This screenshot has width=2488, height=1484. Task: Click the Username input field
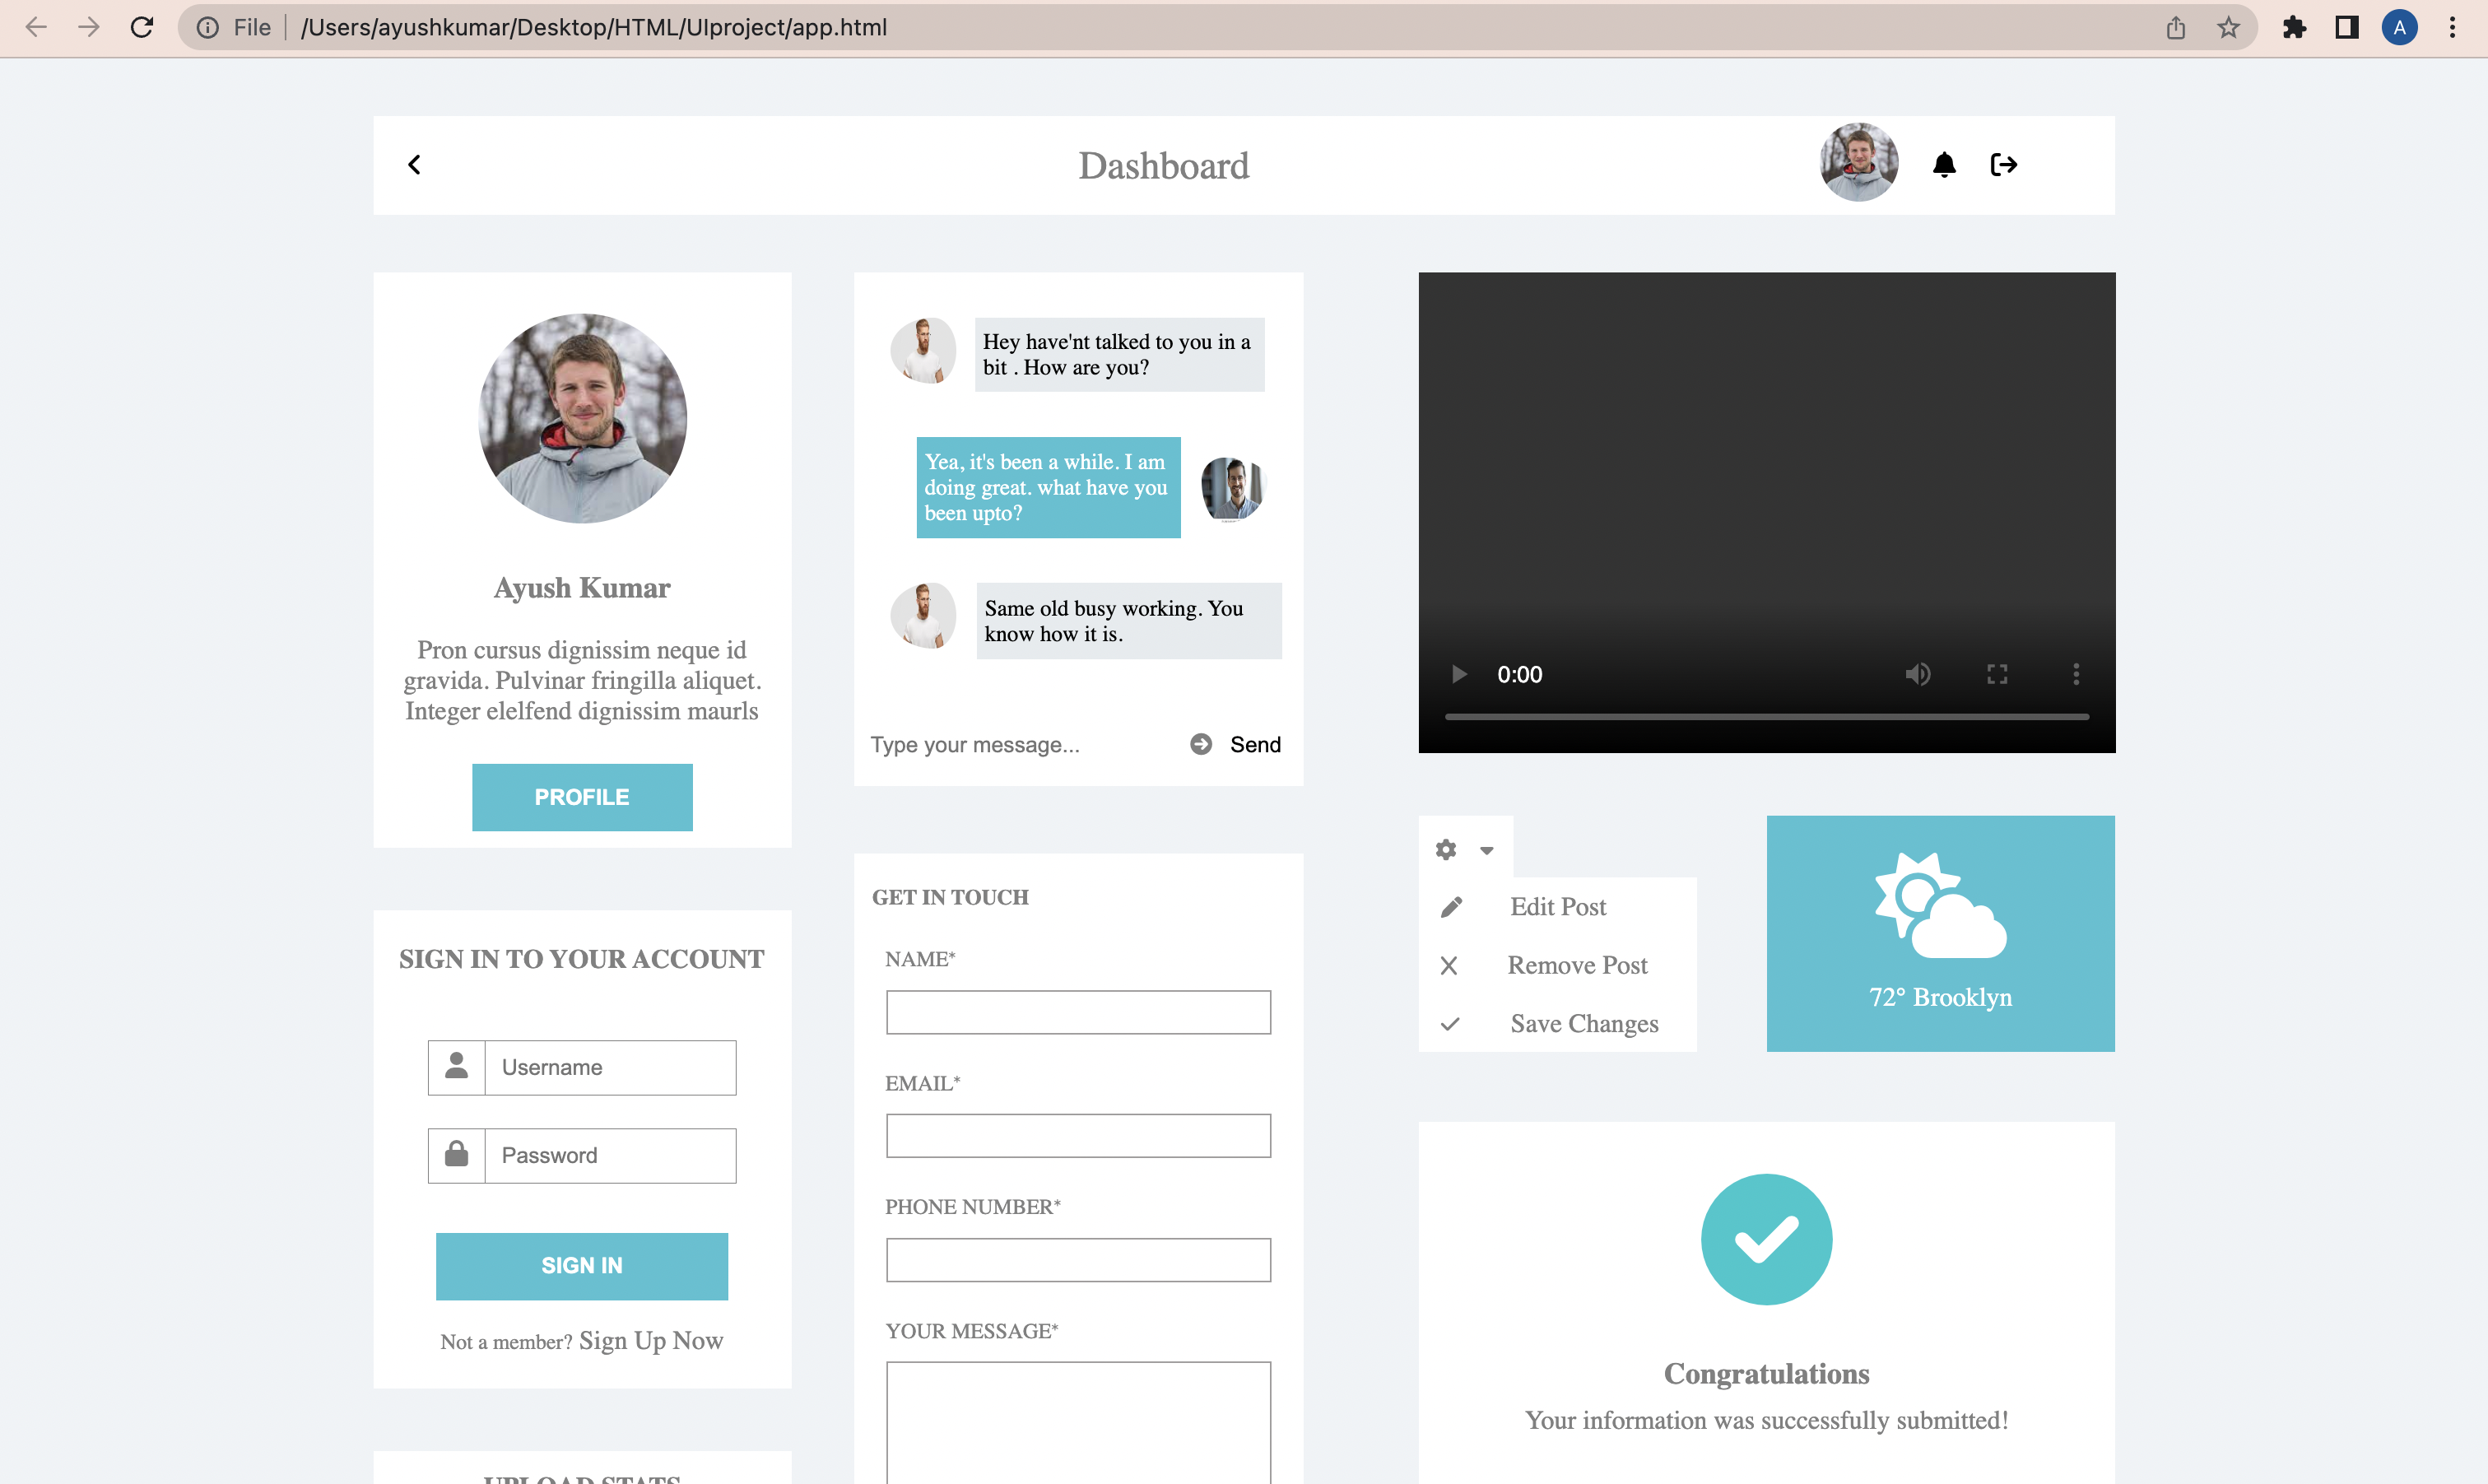pos(610,1067)
